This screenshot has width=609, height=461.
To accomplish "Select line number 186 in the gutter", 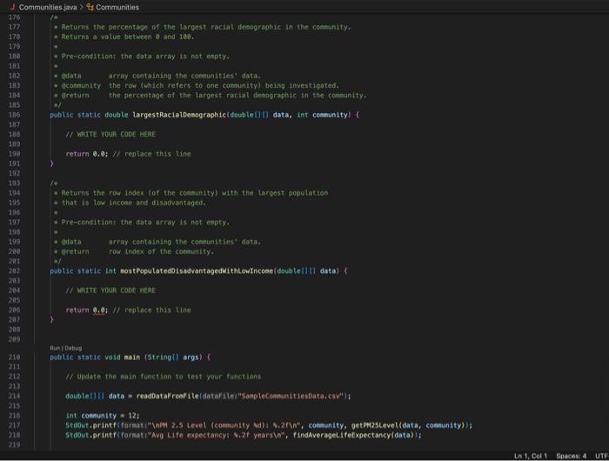I will (x=15, y=115).
